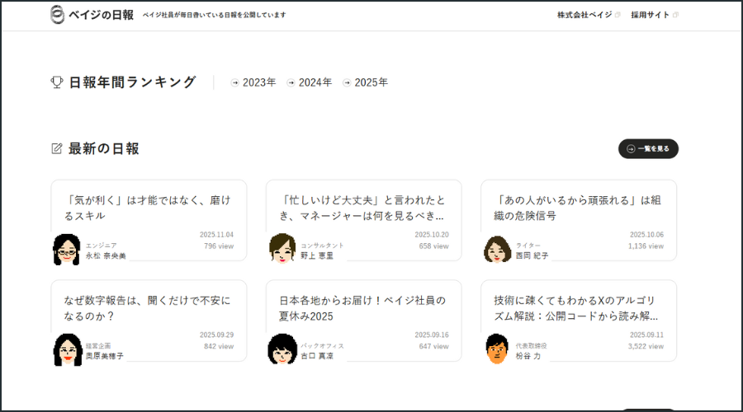Screen dimensions: 743x412
Task: Open article 「あの人がいるから頑張れる」
Action: click(x=577, y=208)
